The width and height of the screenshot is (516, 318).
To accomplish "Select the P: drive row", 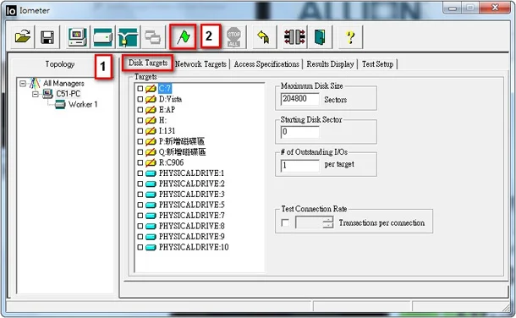I will point(182,141).
